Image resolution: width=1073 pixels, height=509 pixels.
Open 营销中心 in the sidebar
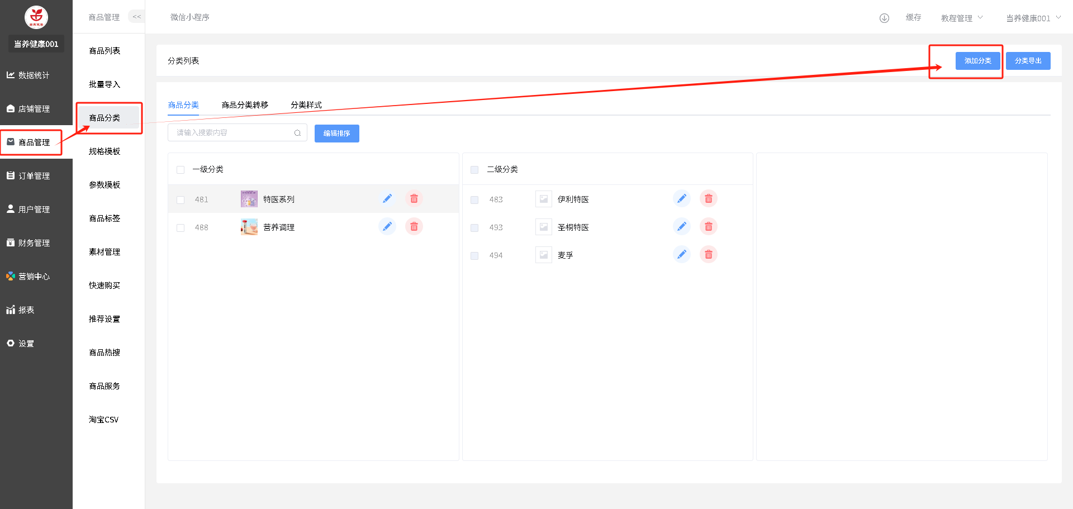pyautogui.click(x=34, y=277)
